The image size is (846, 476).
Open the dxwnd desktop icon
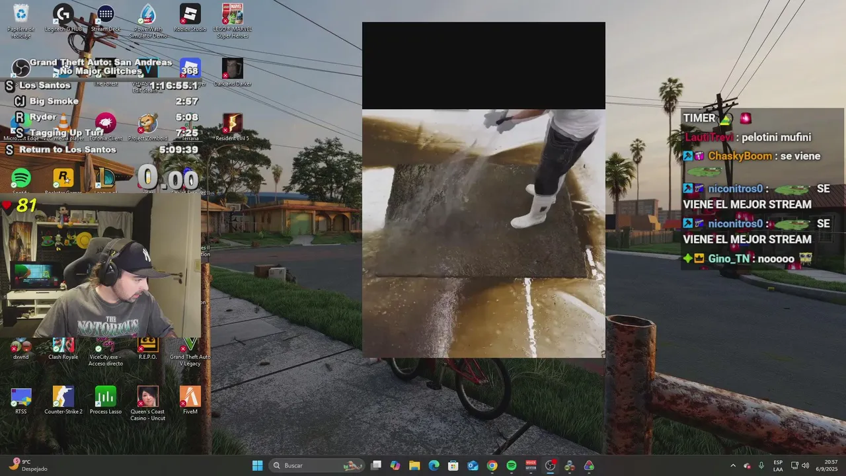pos(21,348)
